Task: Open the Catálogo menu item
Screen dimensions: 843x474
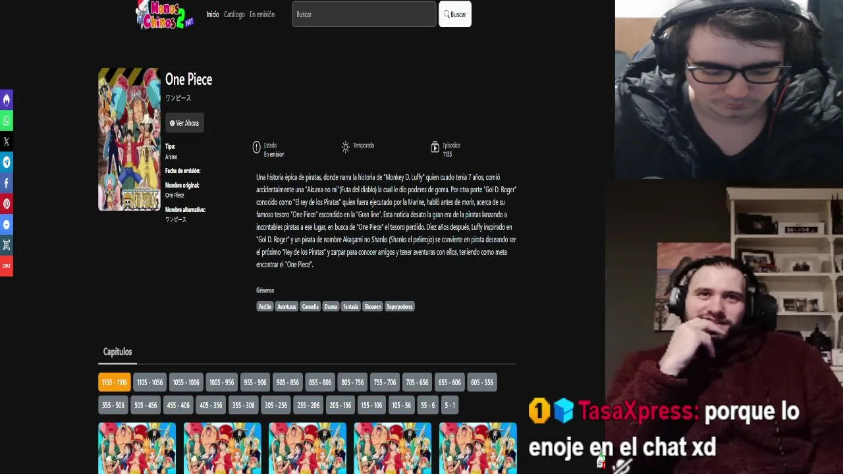Action: click(x=234, y=14)
